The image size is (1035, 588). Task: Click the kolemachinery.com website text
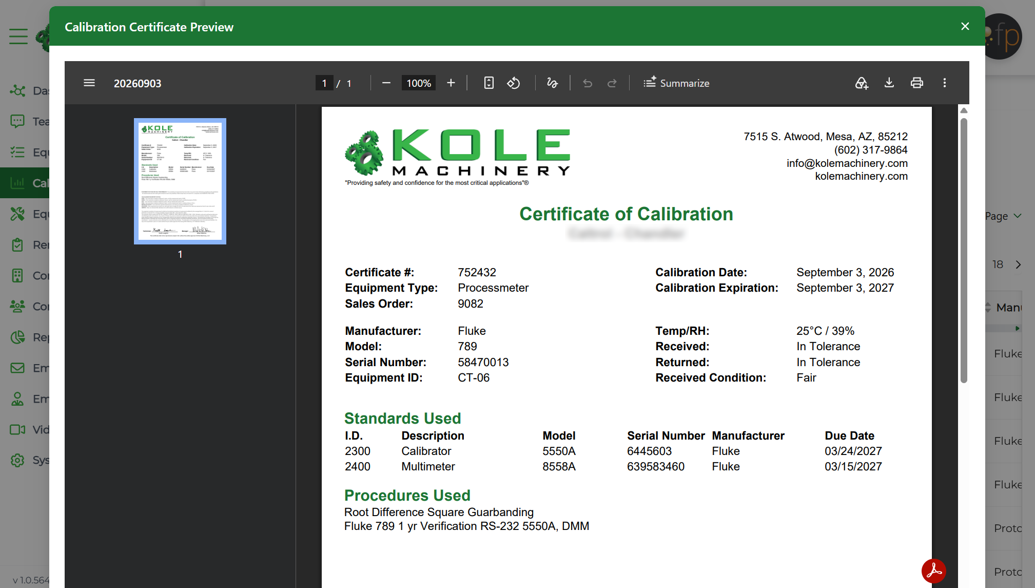pos(861,176)
